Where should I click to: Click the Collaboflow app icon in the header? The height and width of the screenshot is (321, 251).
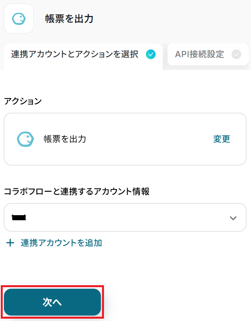click(19, 18)
